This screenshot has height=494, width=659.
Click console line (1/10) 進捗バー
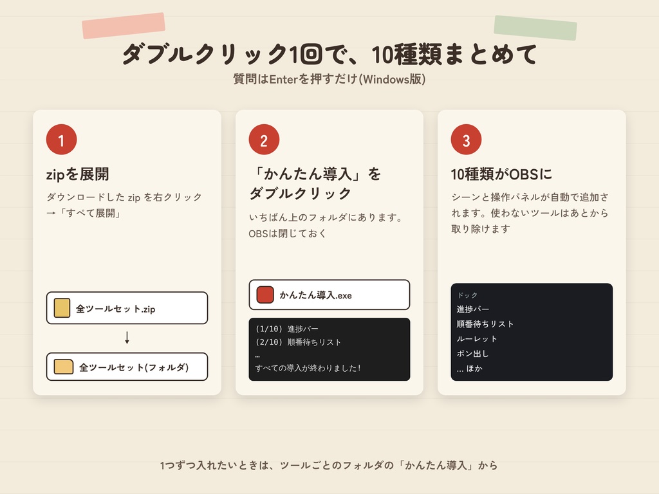(286, 329)
